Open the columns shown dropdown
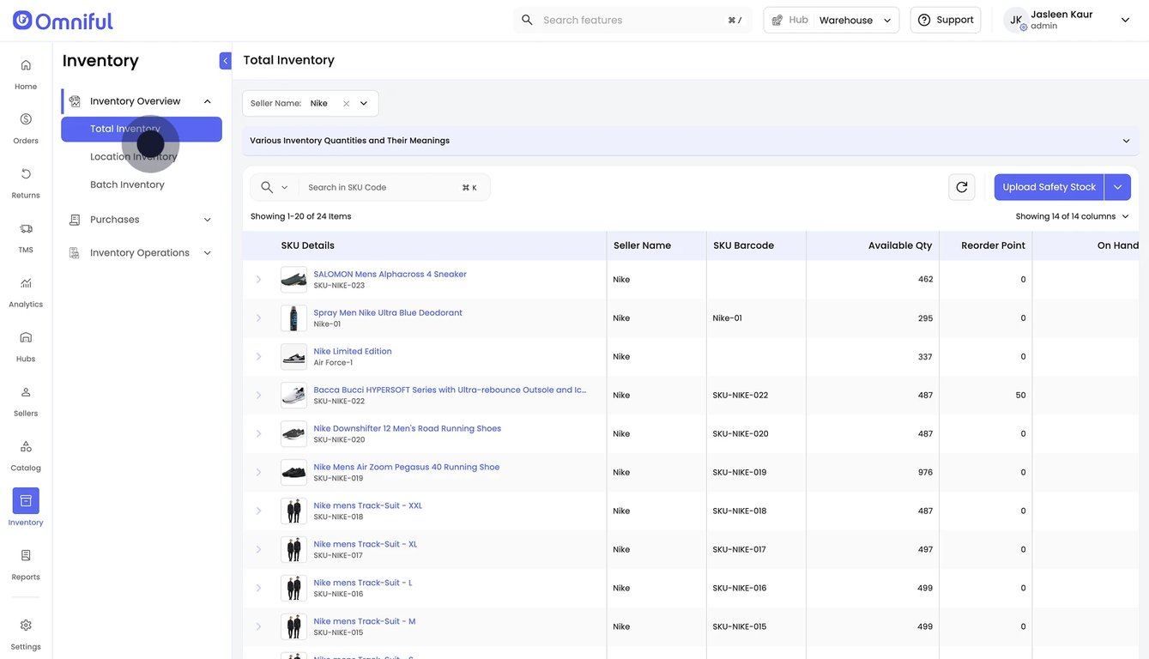 pyautogui.click(x=1073, y=216)
